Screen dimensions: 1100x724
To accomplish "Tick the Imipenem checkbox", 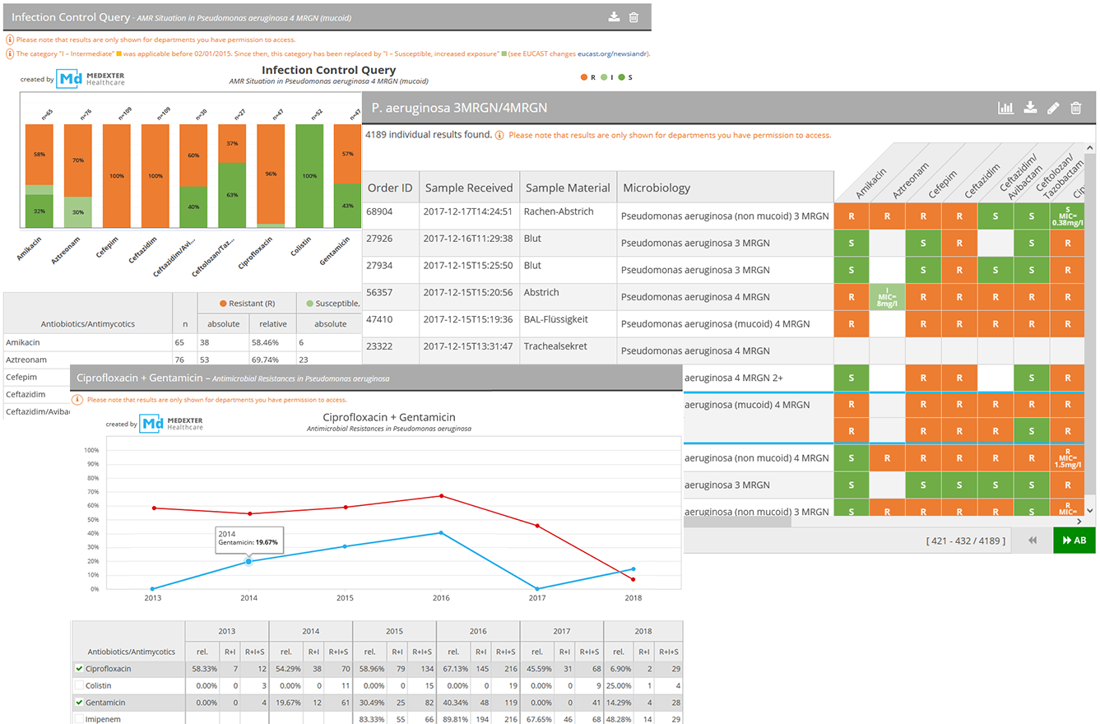I will tap(79, 719).
